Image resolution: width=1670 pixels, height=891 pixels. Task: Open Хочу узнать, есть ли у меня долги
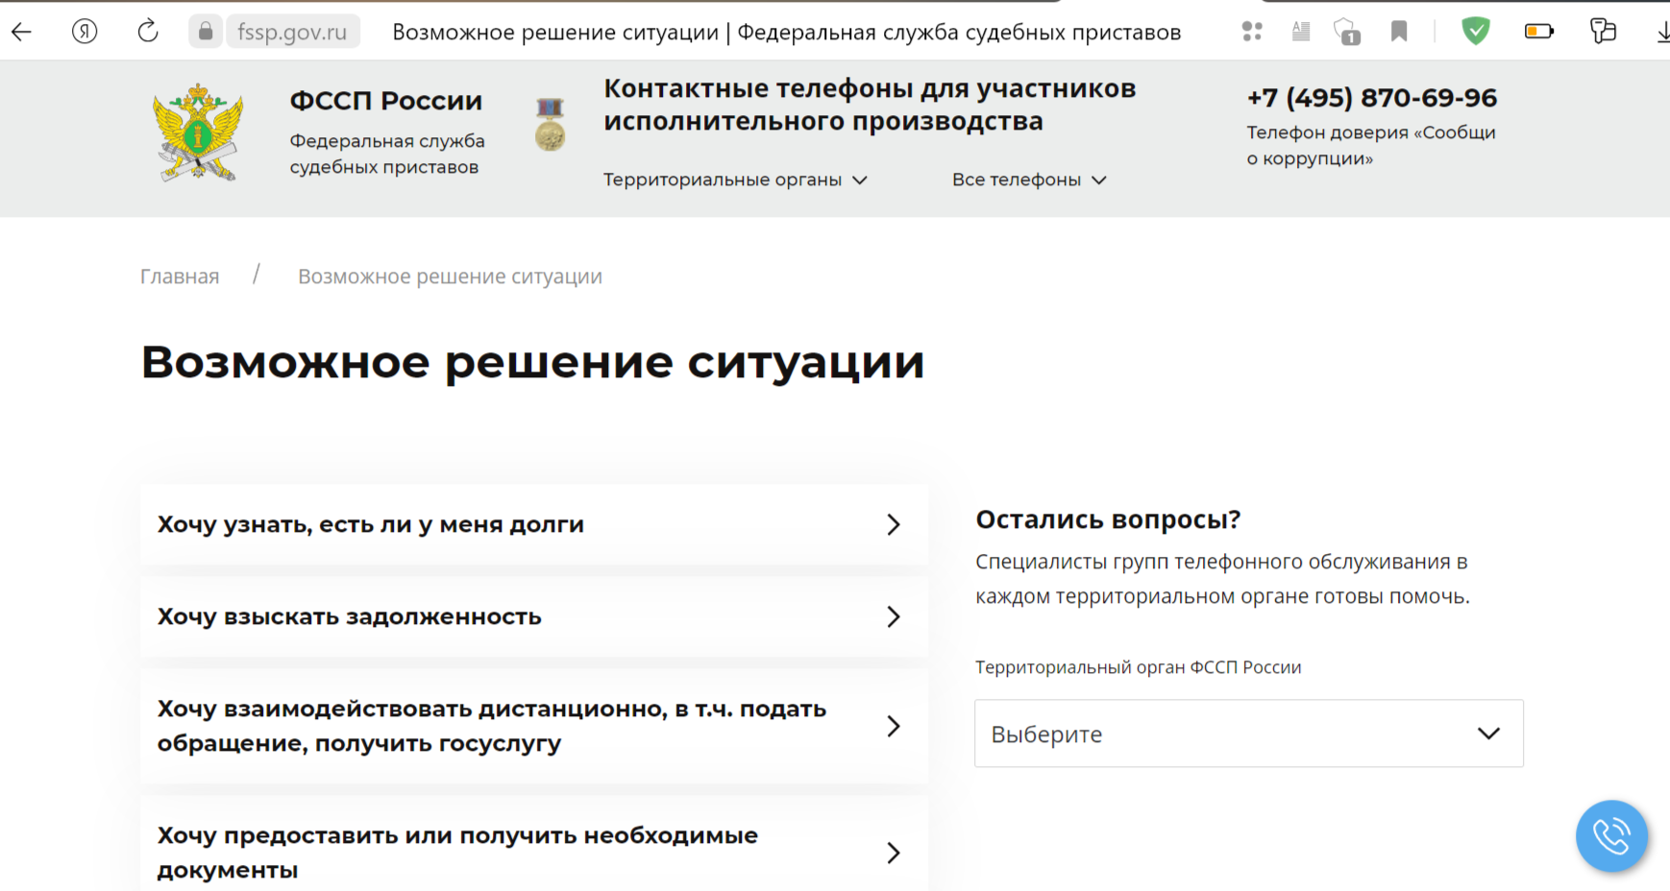[x=534, y=524]
